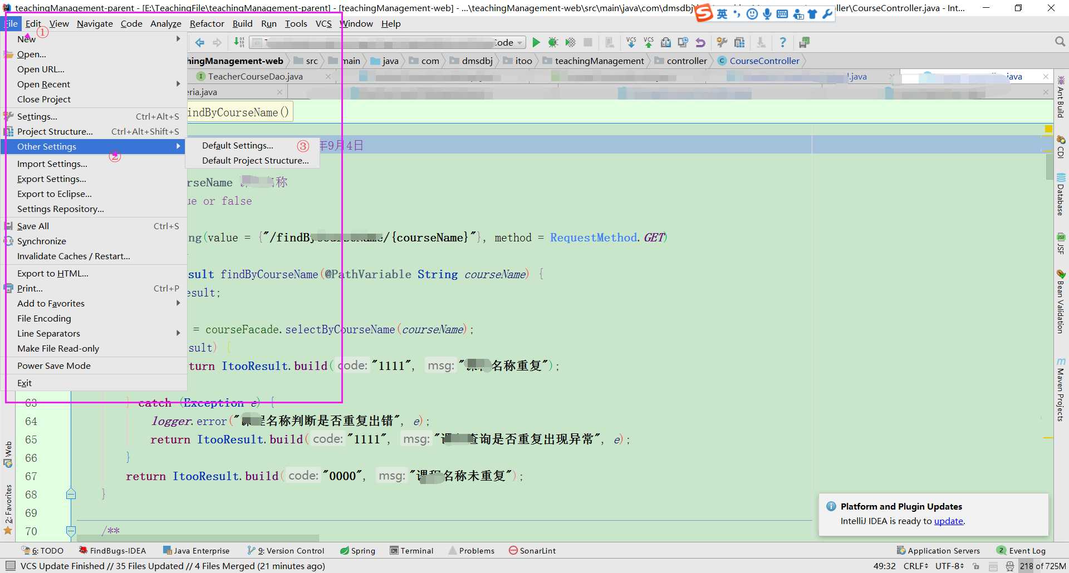The width and height of the screenshot is (1069, 573).
Task: Choose Default Project Structure... submenu item
Action: click(x=256, y=160)
